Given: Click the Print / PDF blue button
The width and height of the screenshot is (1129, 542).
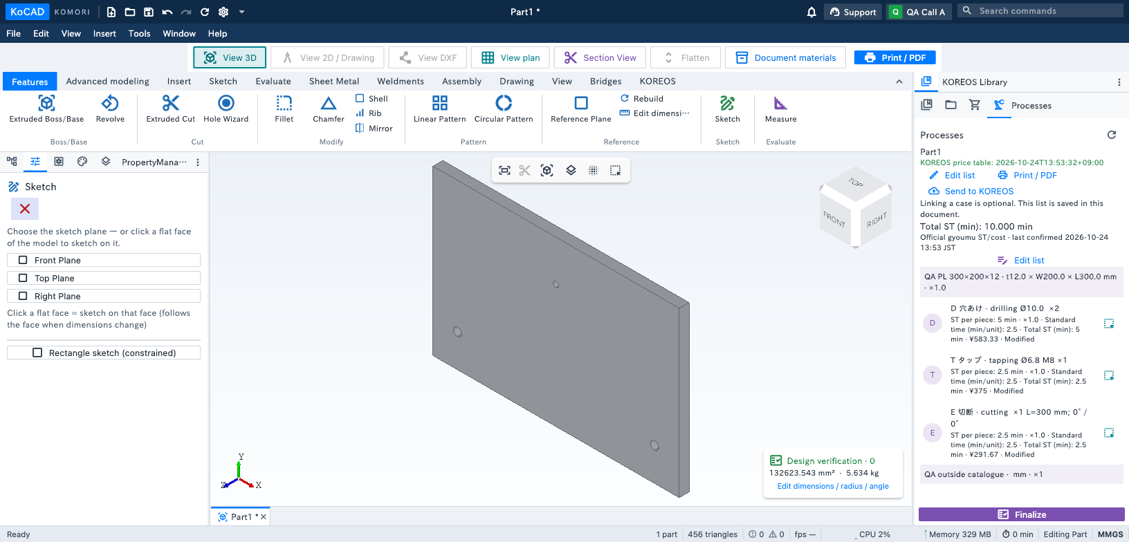Looking at the screenshot, I should tap(895, 57).
